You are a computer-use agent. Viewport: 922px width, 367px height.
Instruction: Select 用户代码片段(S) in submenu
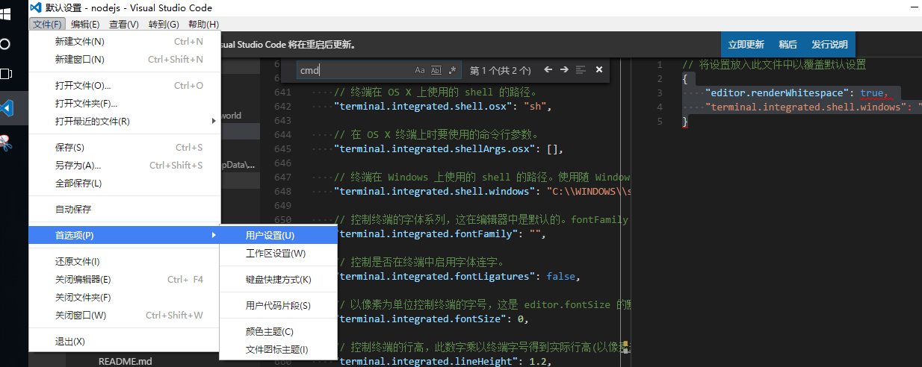(279, 306)
